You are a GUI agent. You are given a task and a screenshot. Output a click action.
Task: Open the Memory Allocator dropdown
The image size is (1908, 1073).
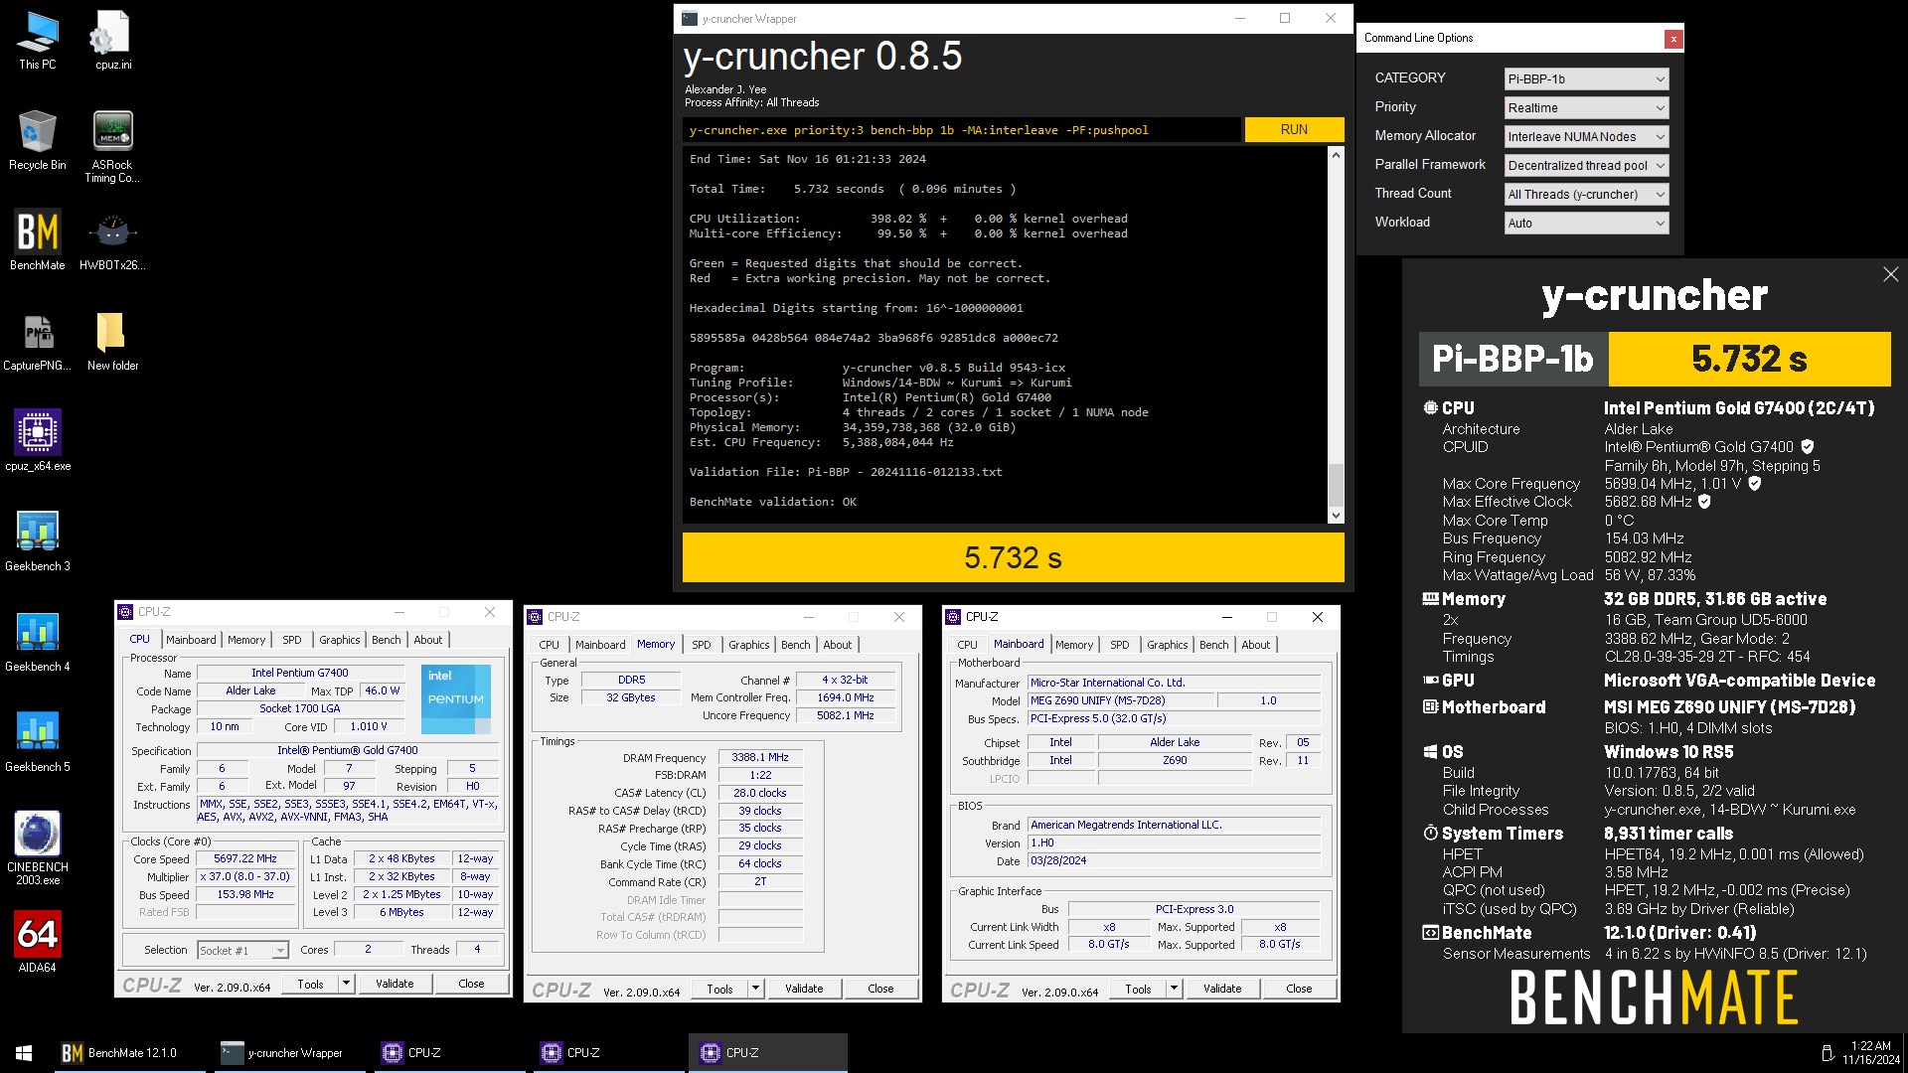[x=1586, y=136]
